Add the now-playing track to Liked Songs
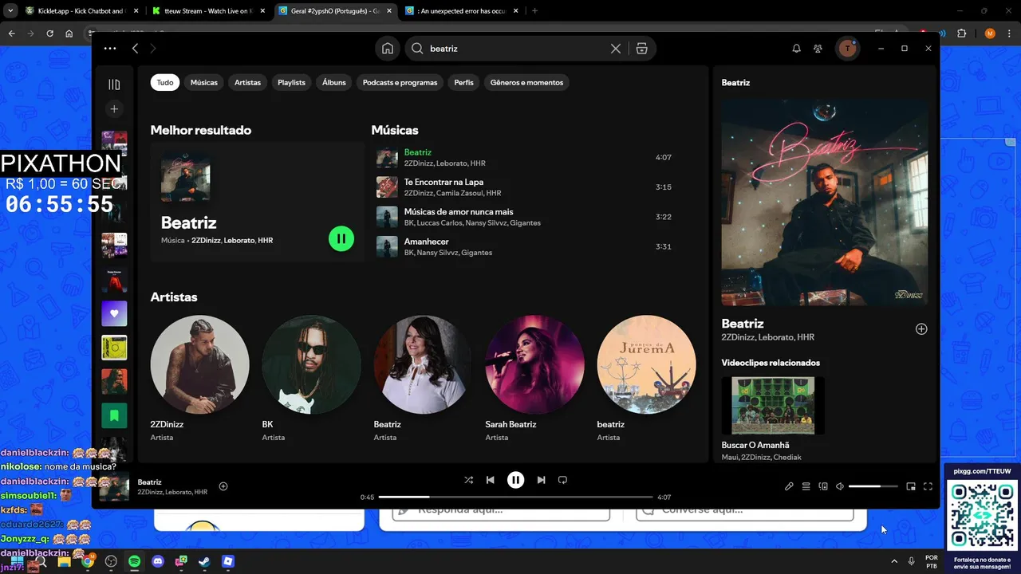 coord(223,486)
